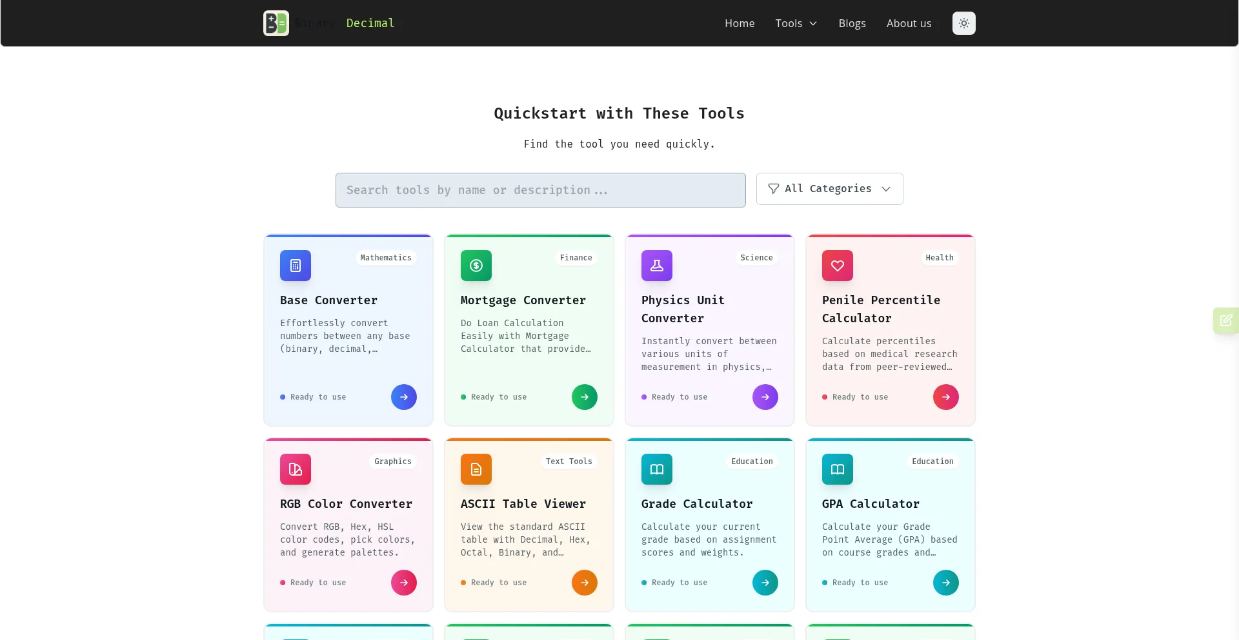The image size is (1239, 640).
Task: Click the RGB Color Converter swatch icon
Action: (296, 469)
